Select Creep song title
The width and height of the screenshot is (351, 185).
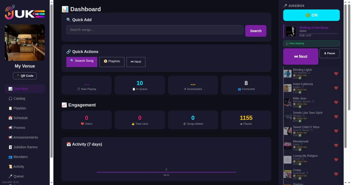pyautogui.click(x=297, y=170)
